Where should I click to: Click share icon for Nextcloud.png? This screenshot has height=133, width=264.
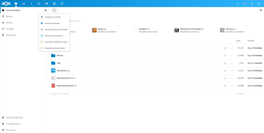coord(225,71)
